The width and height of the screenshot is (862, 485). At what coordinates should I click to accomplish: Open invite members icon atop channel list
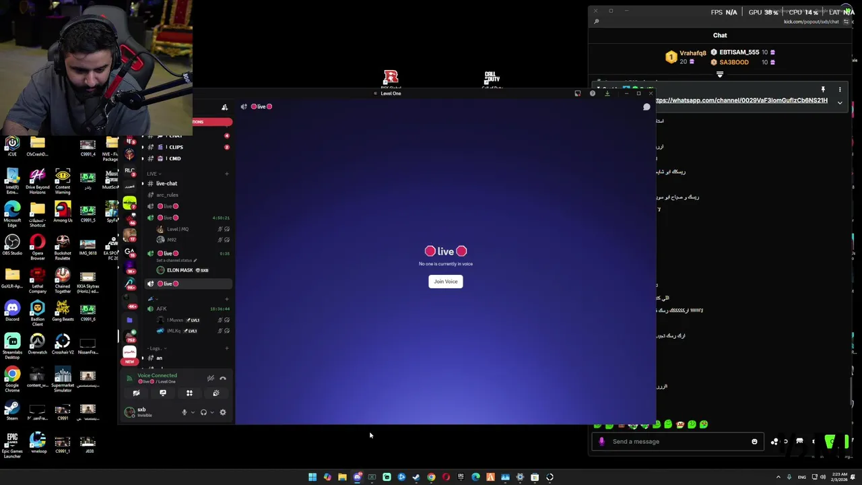click(224, 107)
